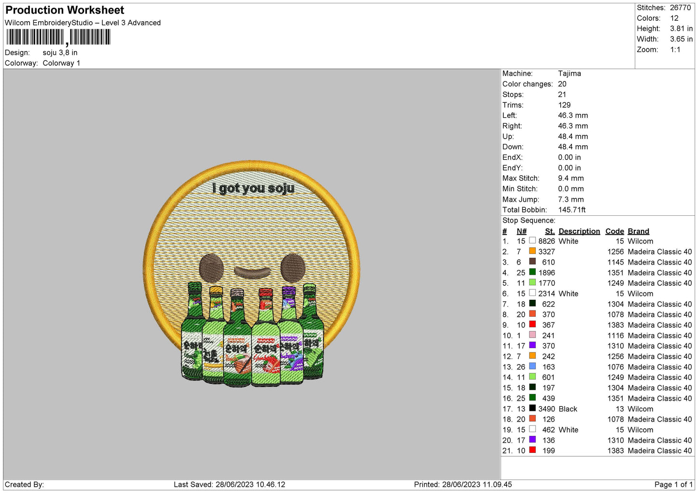
Task: Click the pink swatch in stop 10
Action: (x=532, y=335)
